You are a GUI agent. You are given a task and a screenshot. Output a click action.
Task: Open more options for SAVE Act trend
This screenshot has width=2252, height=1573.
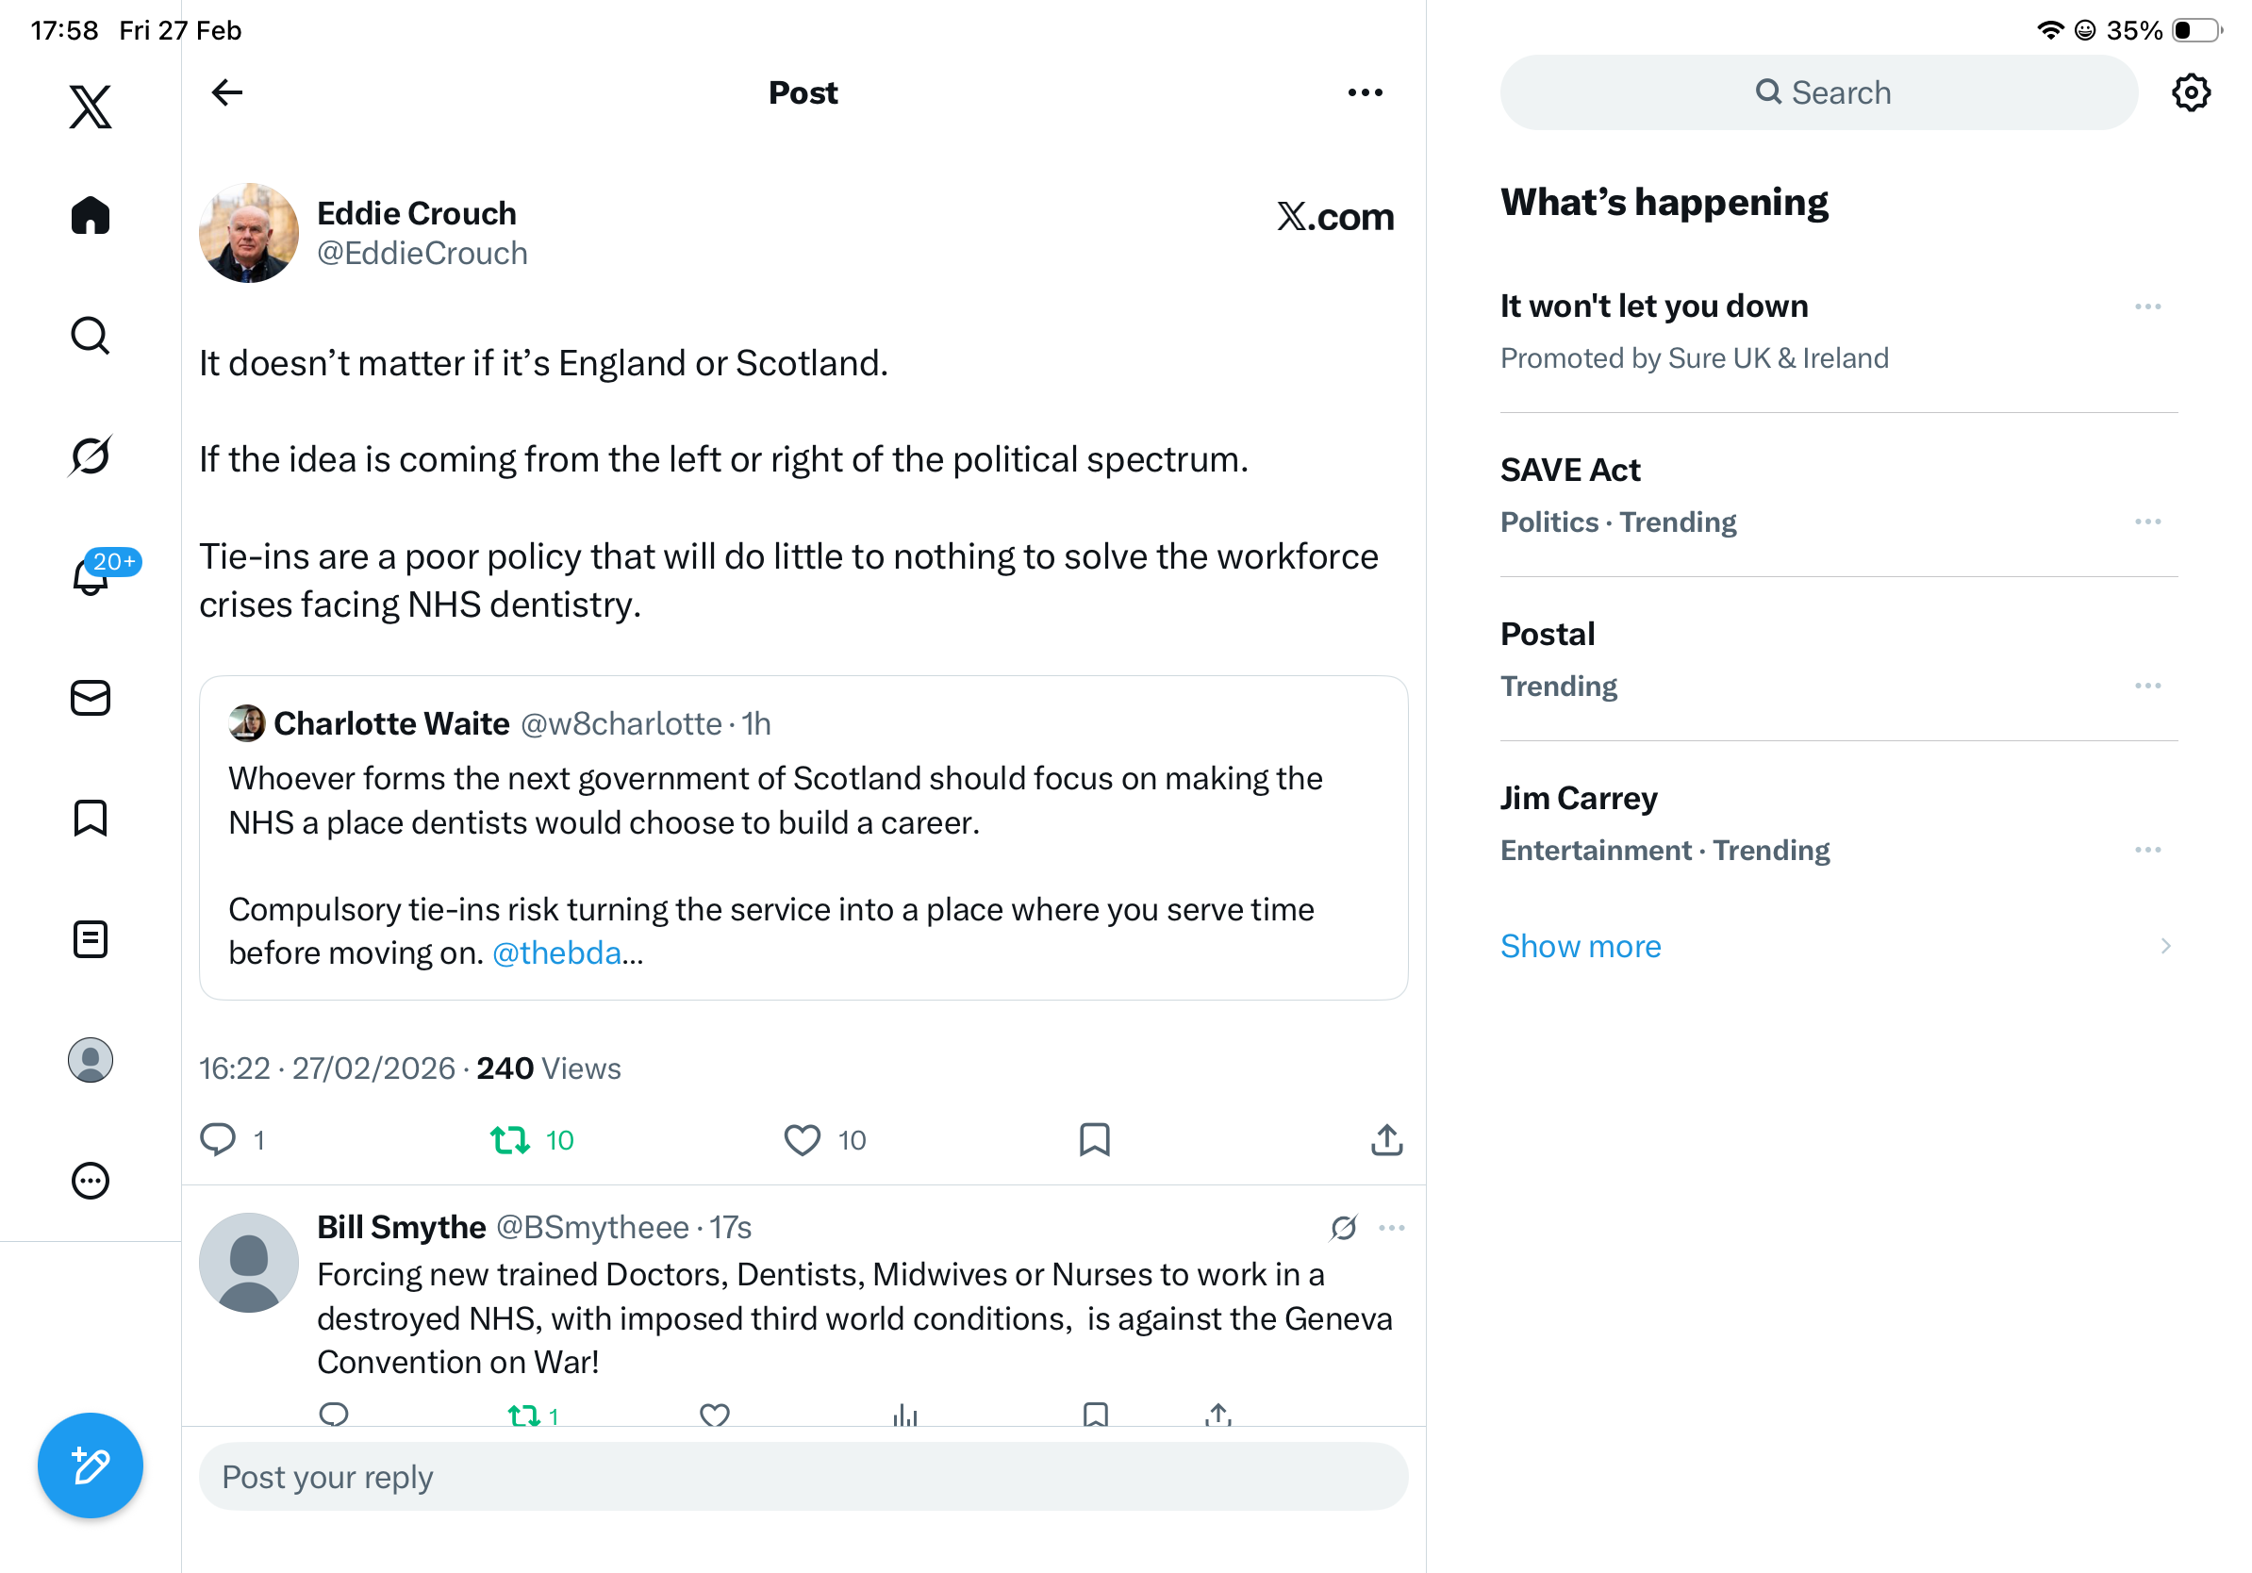coord(2147,522)
